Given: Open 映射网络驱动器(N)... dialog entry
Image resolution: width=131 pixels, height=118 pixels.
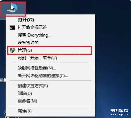Looking at the screenshot, I should click(50, 68).
